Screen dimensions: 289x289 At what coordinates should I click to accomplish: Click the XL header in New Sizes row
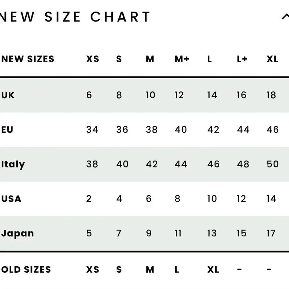(272, 59)
